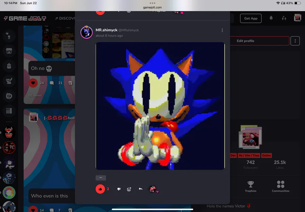Toggle the thumbs-down dislike on the comment

(119, 189)
